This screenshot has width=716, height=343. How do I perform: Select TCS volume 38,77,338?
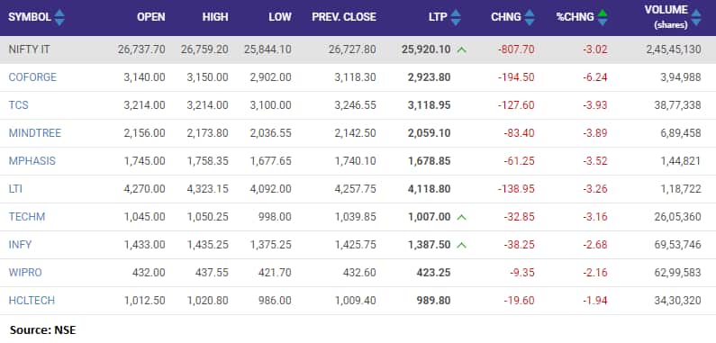(x=677, y=105)
